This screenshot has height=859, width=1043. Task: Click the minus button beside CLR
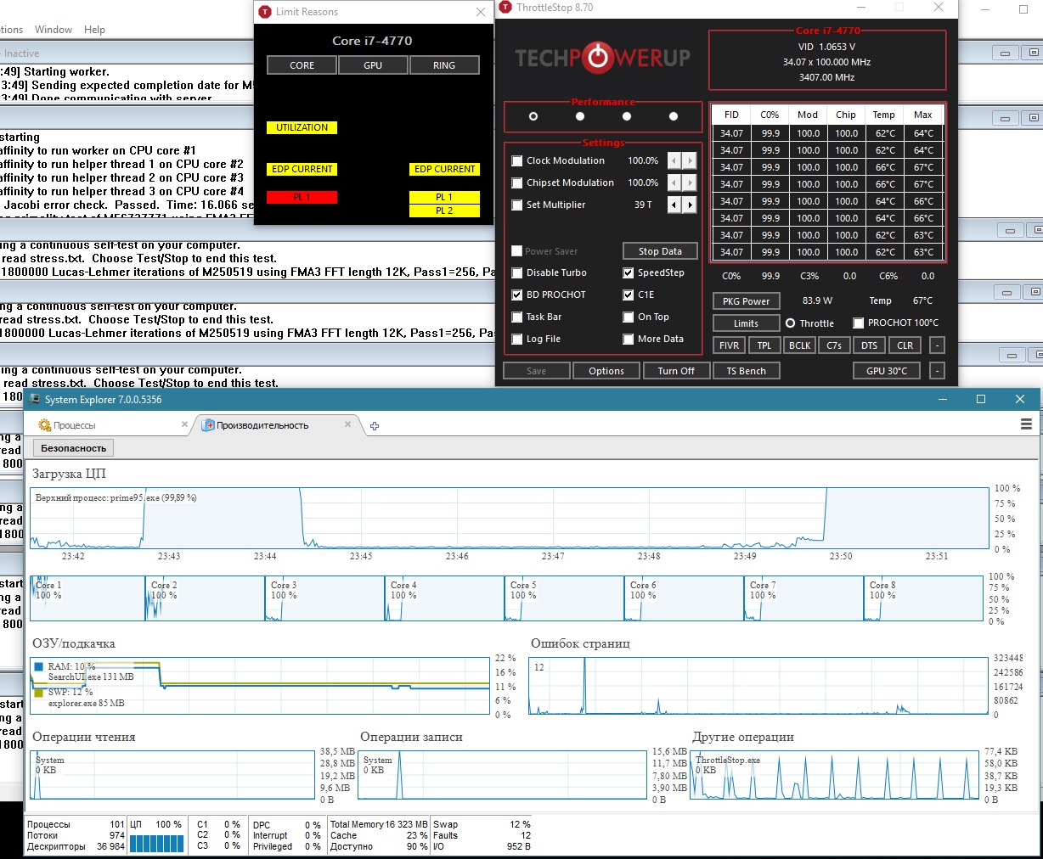coord(937,345)
